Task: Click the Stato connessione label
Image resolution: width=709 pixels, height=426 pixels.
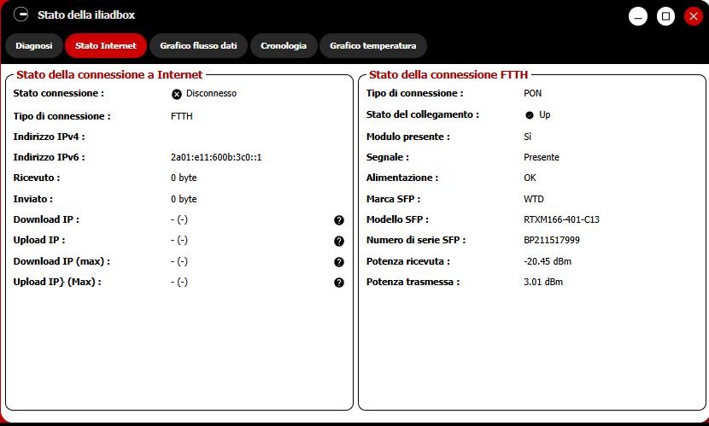Action: click(x=58, y=93)
